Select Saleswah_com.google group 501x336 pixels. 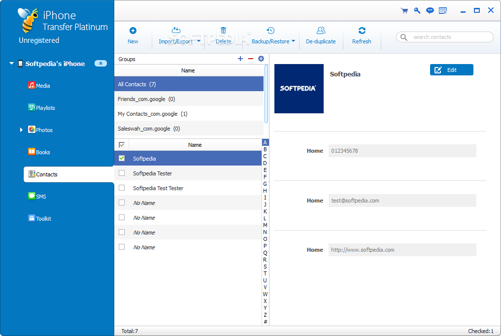tap(189, 129)
